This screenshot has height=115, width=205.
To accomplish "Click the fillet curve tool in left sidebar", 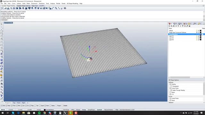I will coord(2,51).
